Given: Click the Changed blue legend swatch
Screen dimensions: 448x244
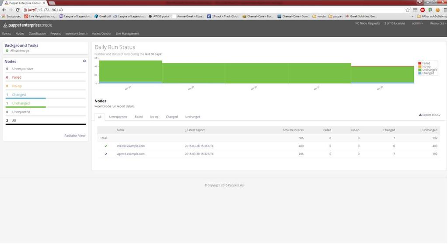Looking at the screenshot, I should pos(420,73).
